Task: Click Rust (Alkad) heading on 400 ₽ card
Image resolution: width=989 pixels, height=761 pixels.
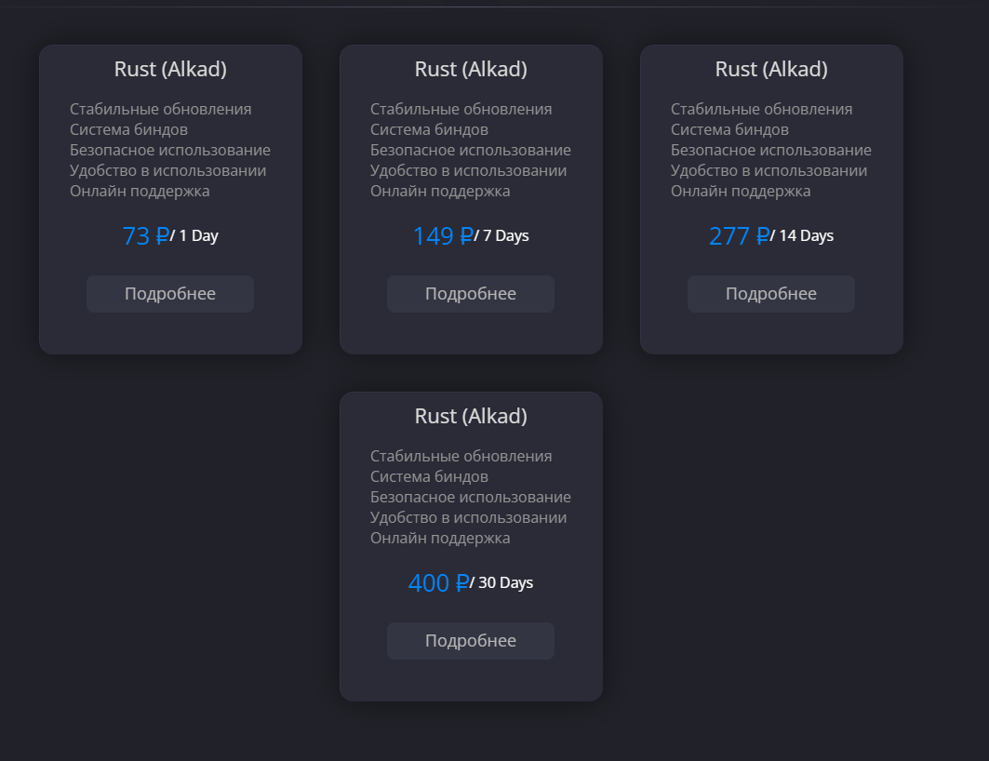Action: 471,416
